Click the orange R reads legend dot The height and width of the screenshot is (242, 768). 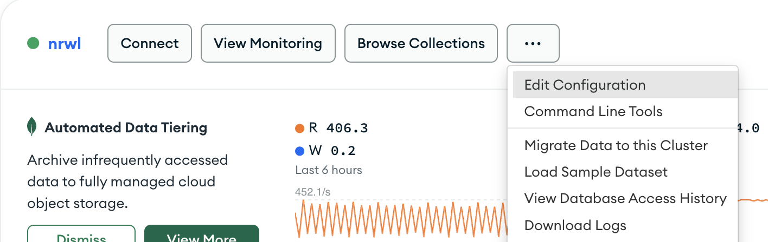pos(300,129)
